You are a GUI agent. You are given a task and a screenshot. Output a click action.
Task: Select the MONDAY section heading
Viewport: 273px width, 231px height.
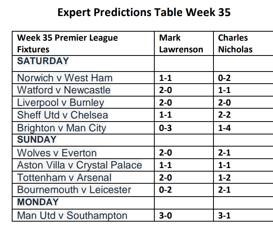click(x=38, y=202)
